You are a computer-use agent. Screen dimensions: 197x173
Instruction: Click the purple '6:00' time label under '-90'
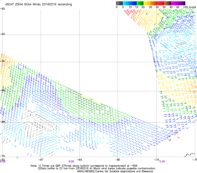pos(3,162)
